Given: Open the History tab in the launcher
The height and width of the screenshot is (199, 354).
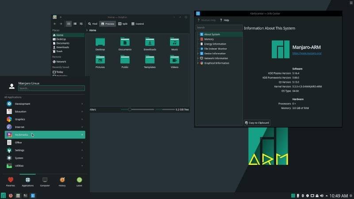Looking at the screenshot, I should tap(62, 180).
